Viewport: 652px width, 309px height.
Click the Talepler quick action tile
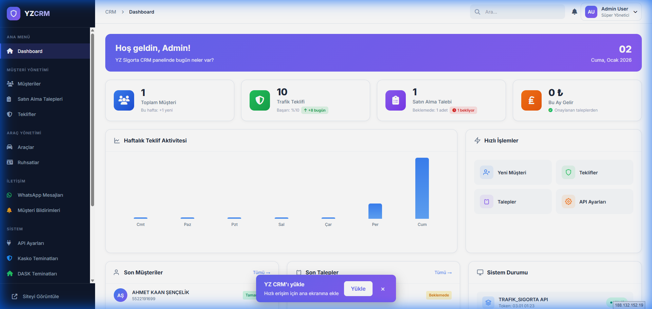tap(513, 202)
